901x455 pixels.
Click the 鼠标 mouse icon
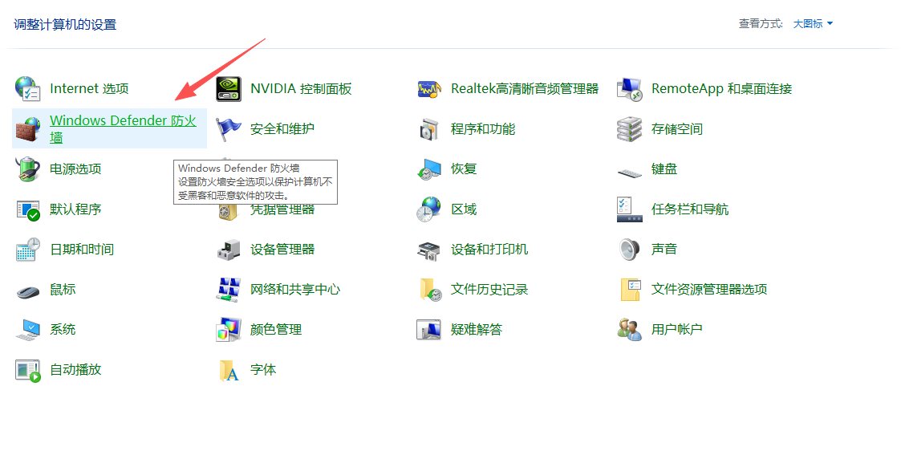pos(27,290)
